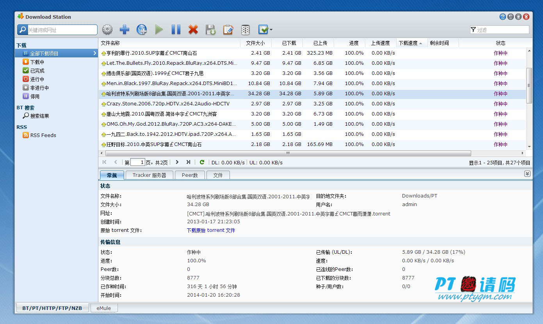Toggle sort on the 下载速度 column
Image resolution: width=543 pixels, height=324 pixels.
point(412,43)
